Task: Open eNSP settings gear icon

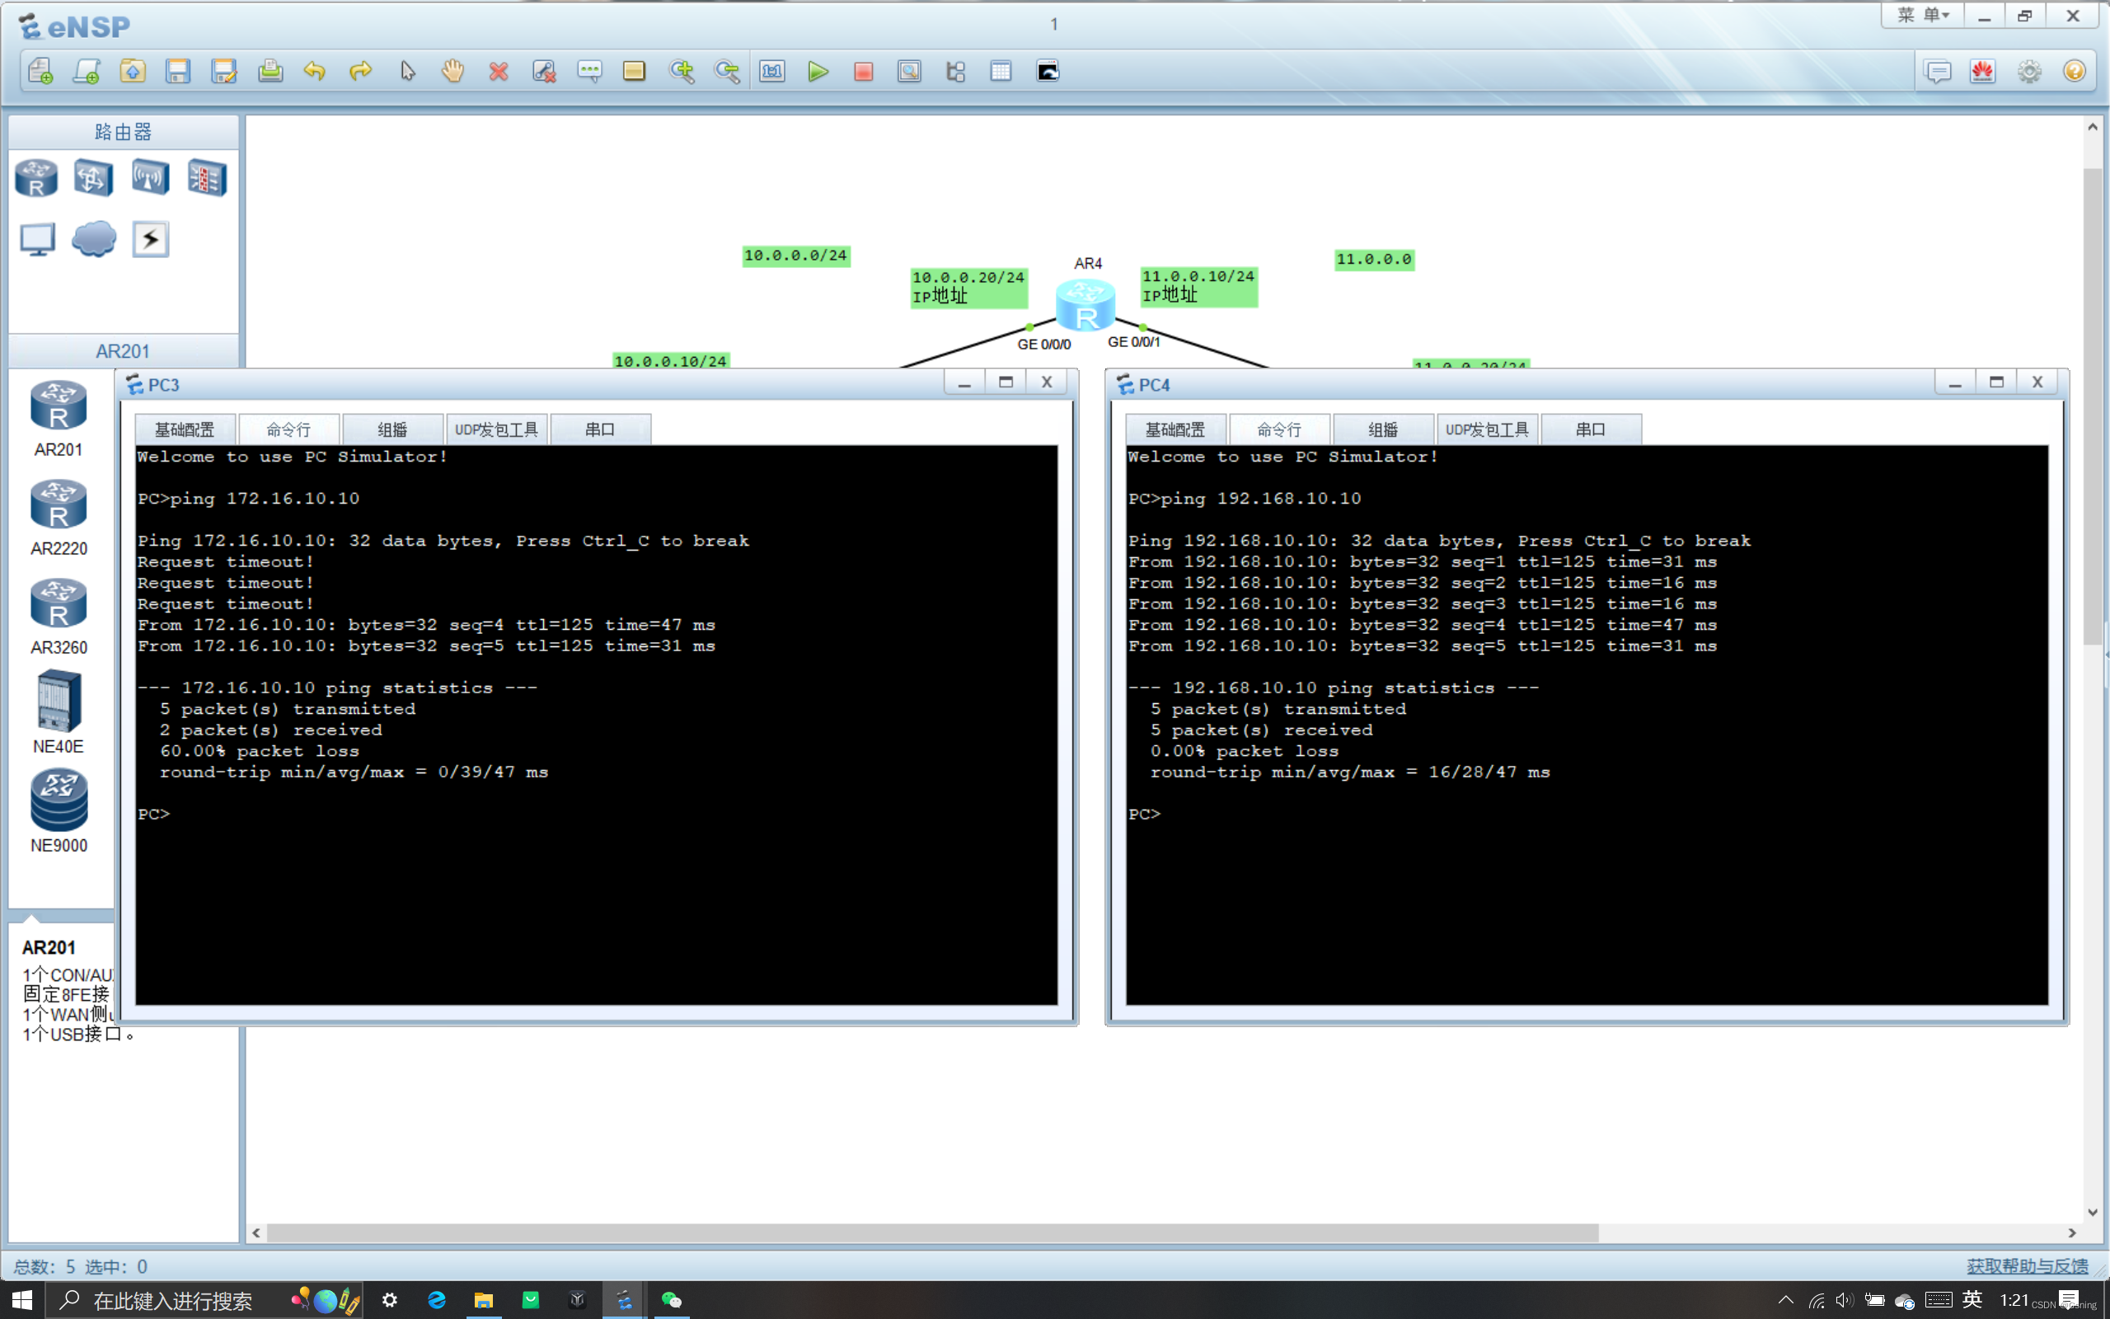Action: [2029, 72]
